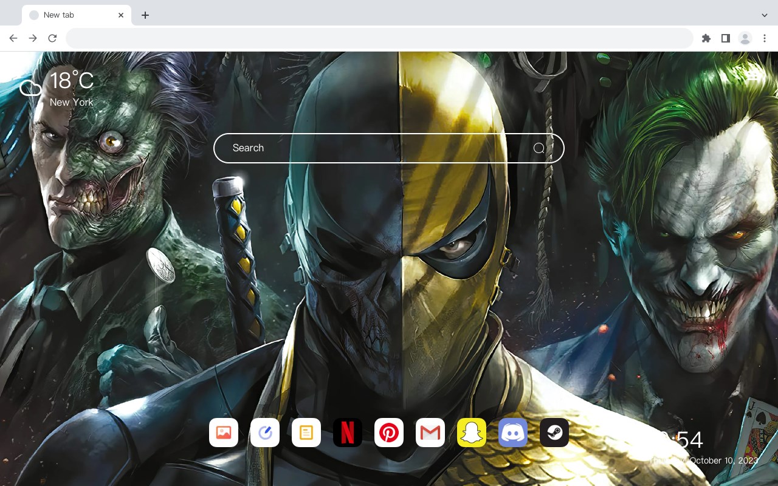The width and height of the screenshot is (778, 486).
Task: Open the Gmail shortcut
Action: [x=430, y=433]
